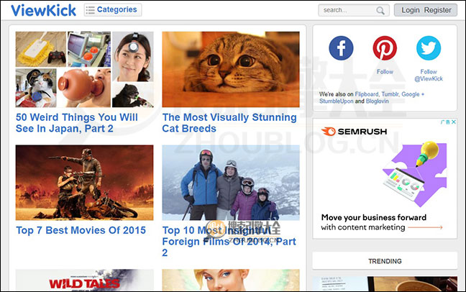
Task: Open the Pinterest round icon
Action: pyautogui.click(x=385, y=48)
